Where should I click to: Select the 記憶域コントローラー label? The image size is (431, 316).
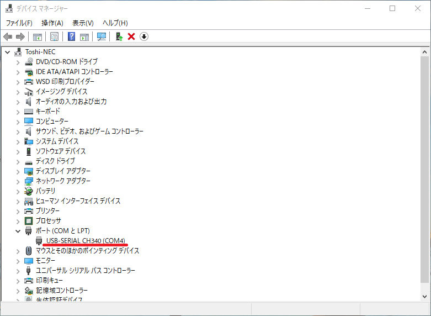[x=62, y=291]
